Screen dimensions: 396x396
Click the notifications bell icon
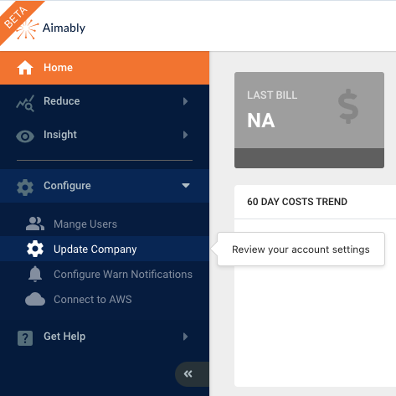[x=35, y=274]
